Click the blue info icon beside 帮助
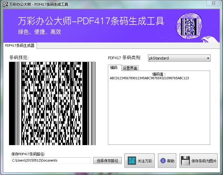 pos(163,161)
